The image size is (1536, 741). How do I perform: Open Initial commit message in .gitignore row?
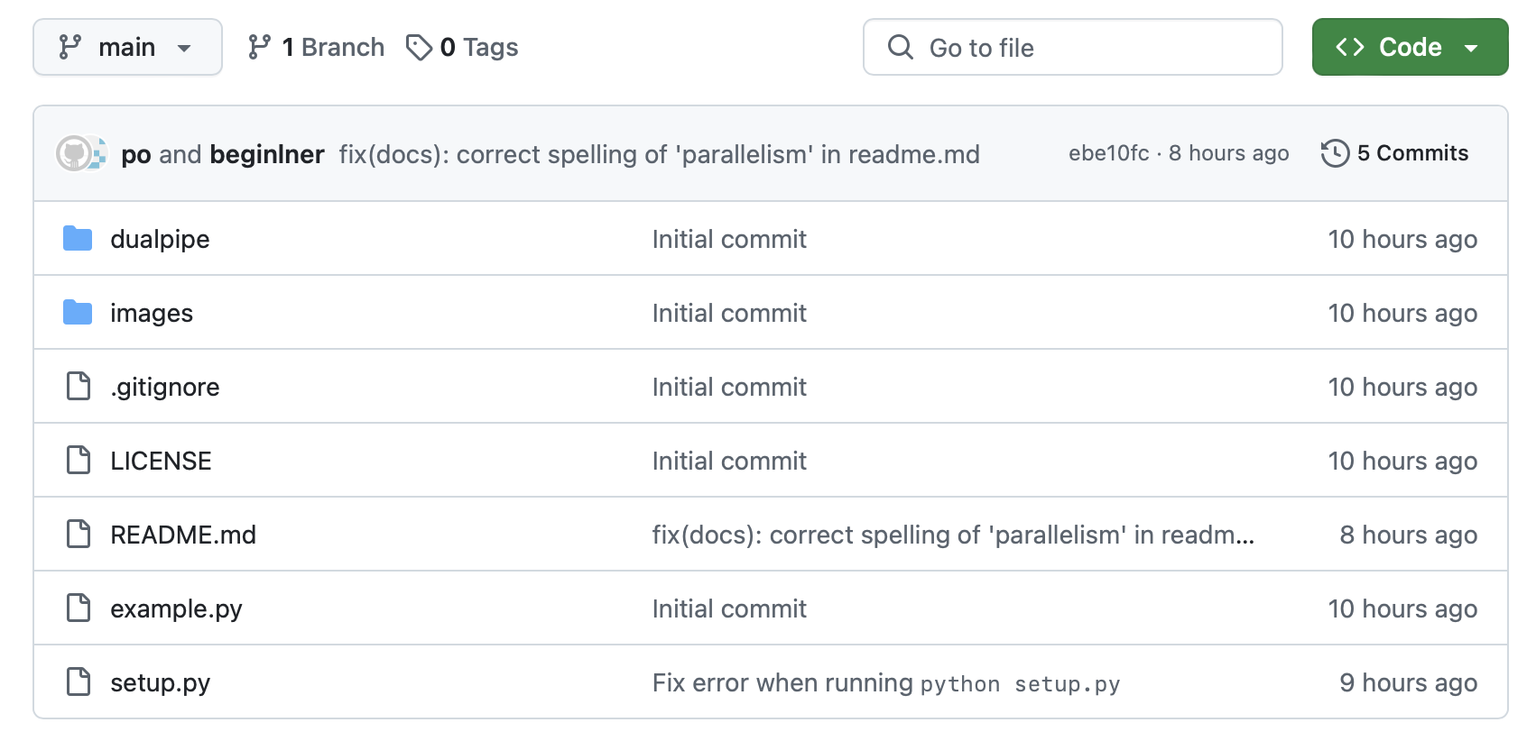(x=729, y=387)
